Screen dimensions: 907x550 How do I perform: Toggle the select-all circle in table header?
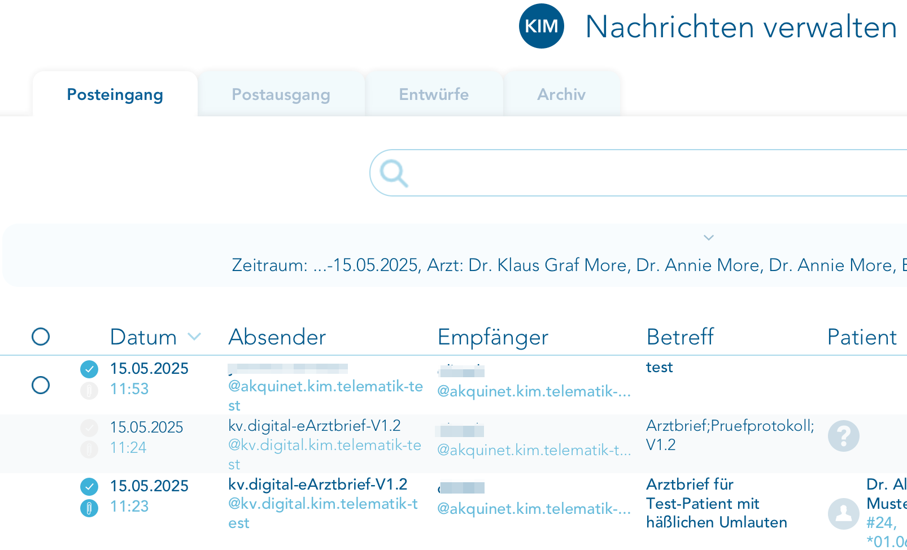point(41,337)
